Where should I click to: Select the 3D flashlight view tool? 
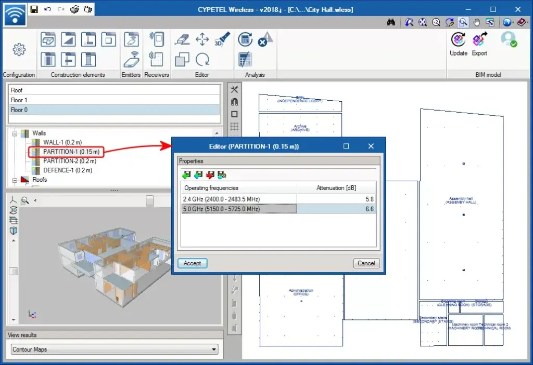point(222,40)
